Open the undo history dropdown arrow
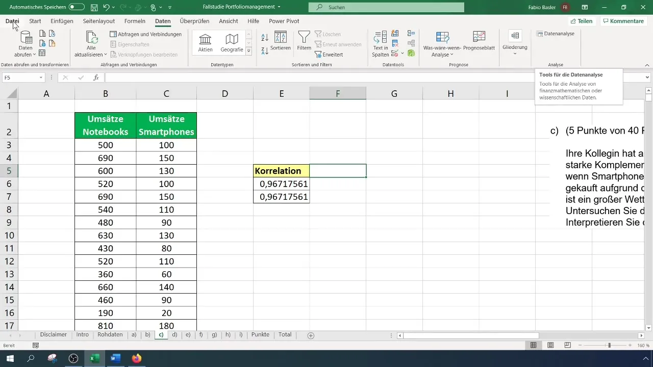Screen dimensions: 653x367 [x=113, y=7]
